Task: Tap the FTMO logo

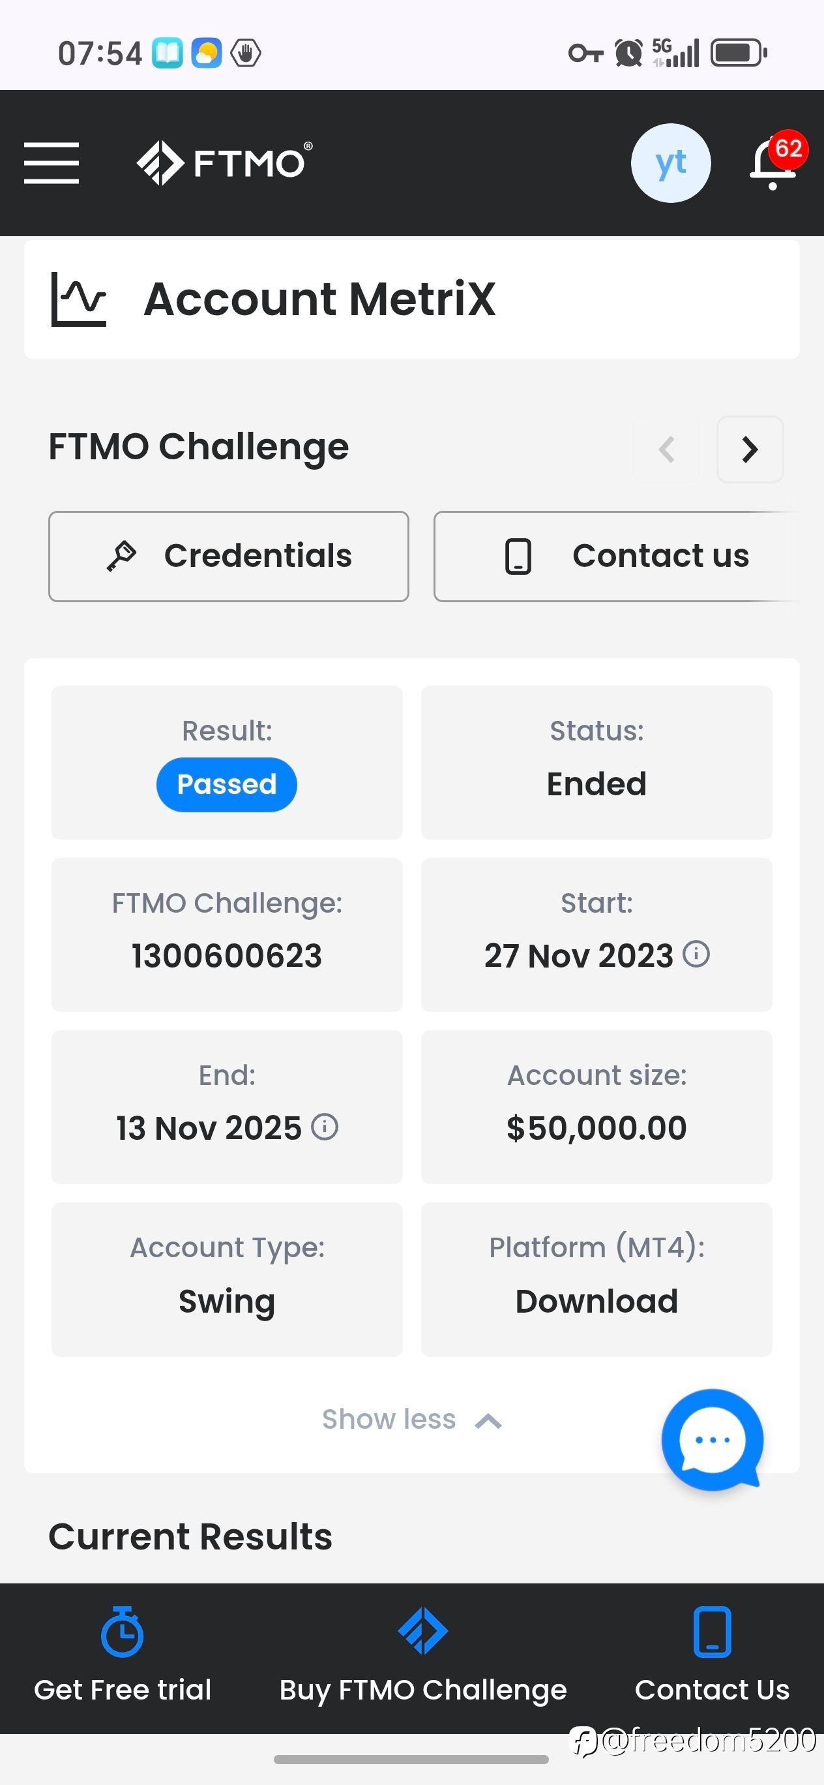Action: tap(224, 163)
